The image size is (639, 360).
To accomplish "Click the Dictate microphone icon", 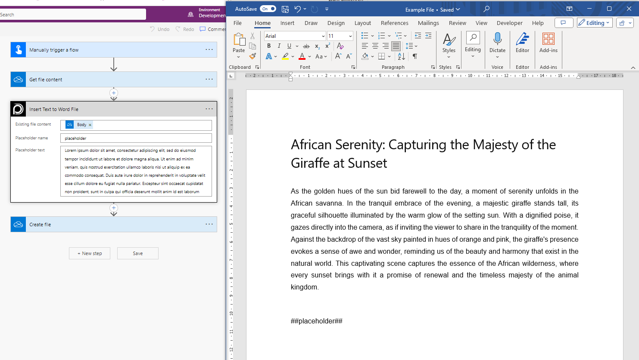I will click(497, 39).
